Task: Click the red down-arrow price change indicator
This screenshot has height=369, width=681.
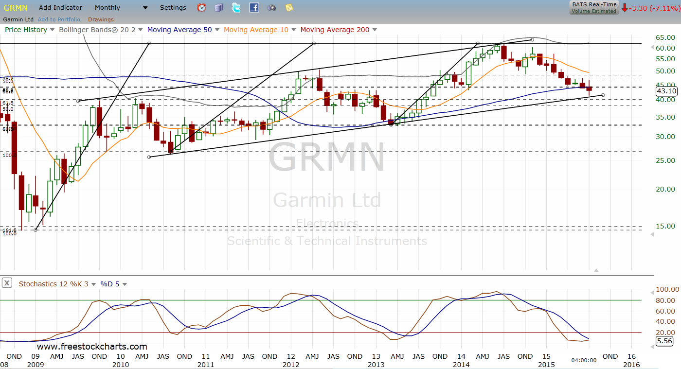Action: click(625, 8)
